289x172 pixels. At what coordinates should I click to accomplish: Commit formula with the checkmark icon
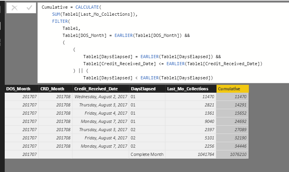pyautogui.click(x=29, y=8)
